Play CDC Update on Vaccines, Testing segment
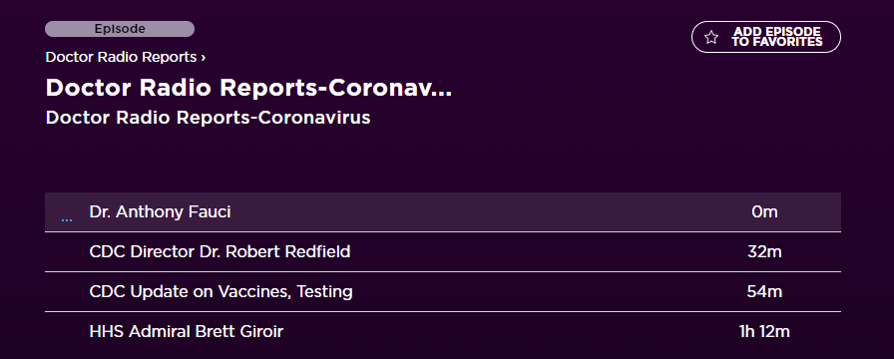 [222, 292]
